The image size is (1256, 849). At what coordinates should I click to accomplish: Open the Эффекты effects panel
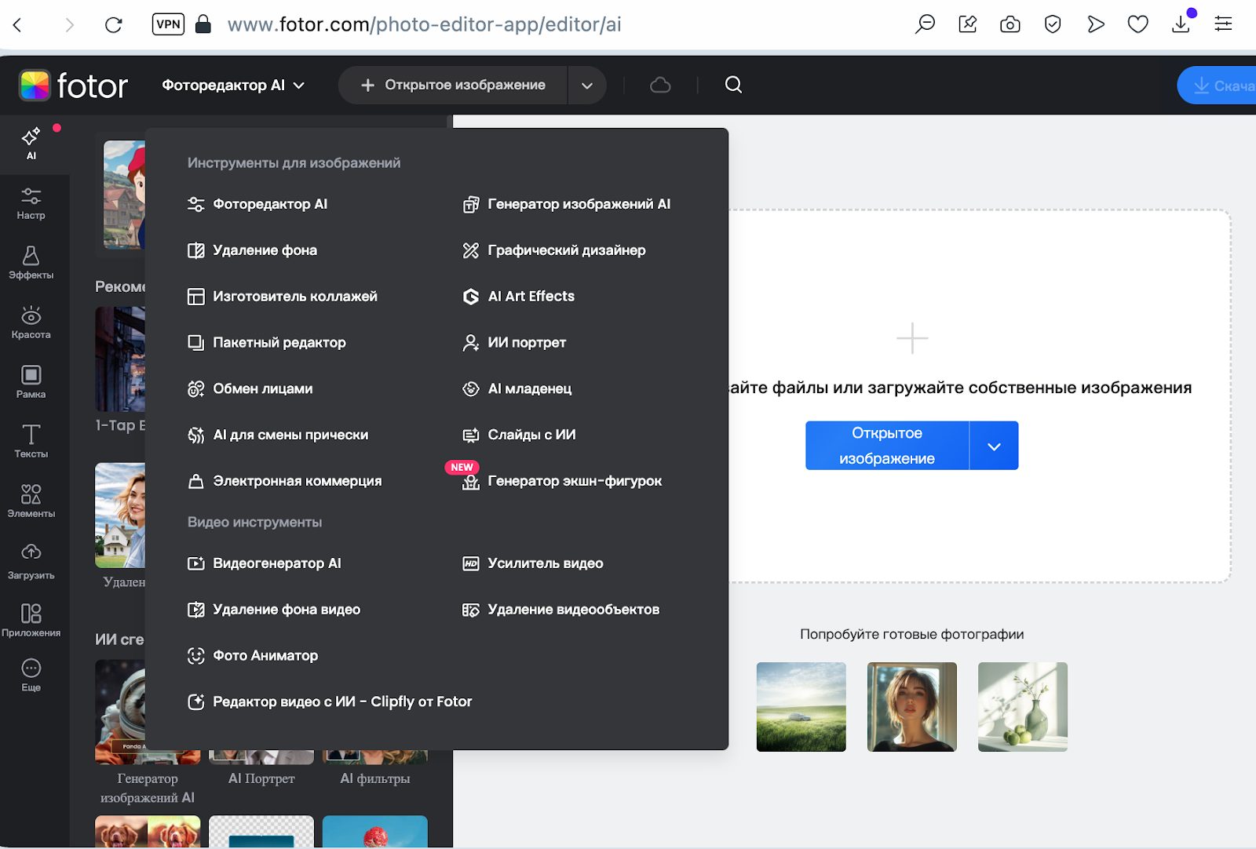31,263
